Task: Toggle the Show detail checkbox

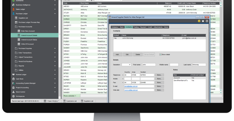Action: [160, 55]
